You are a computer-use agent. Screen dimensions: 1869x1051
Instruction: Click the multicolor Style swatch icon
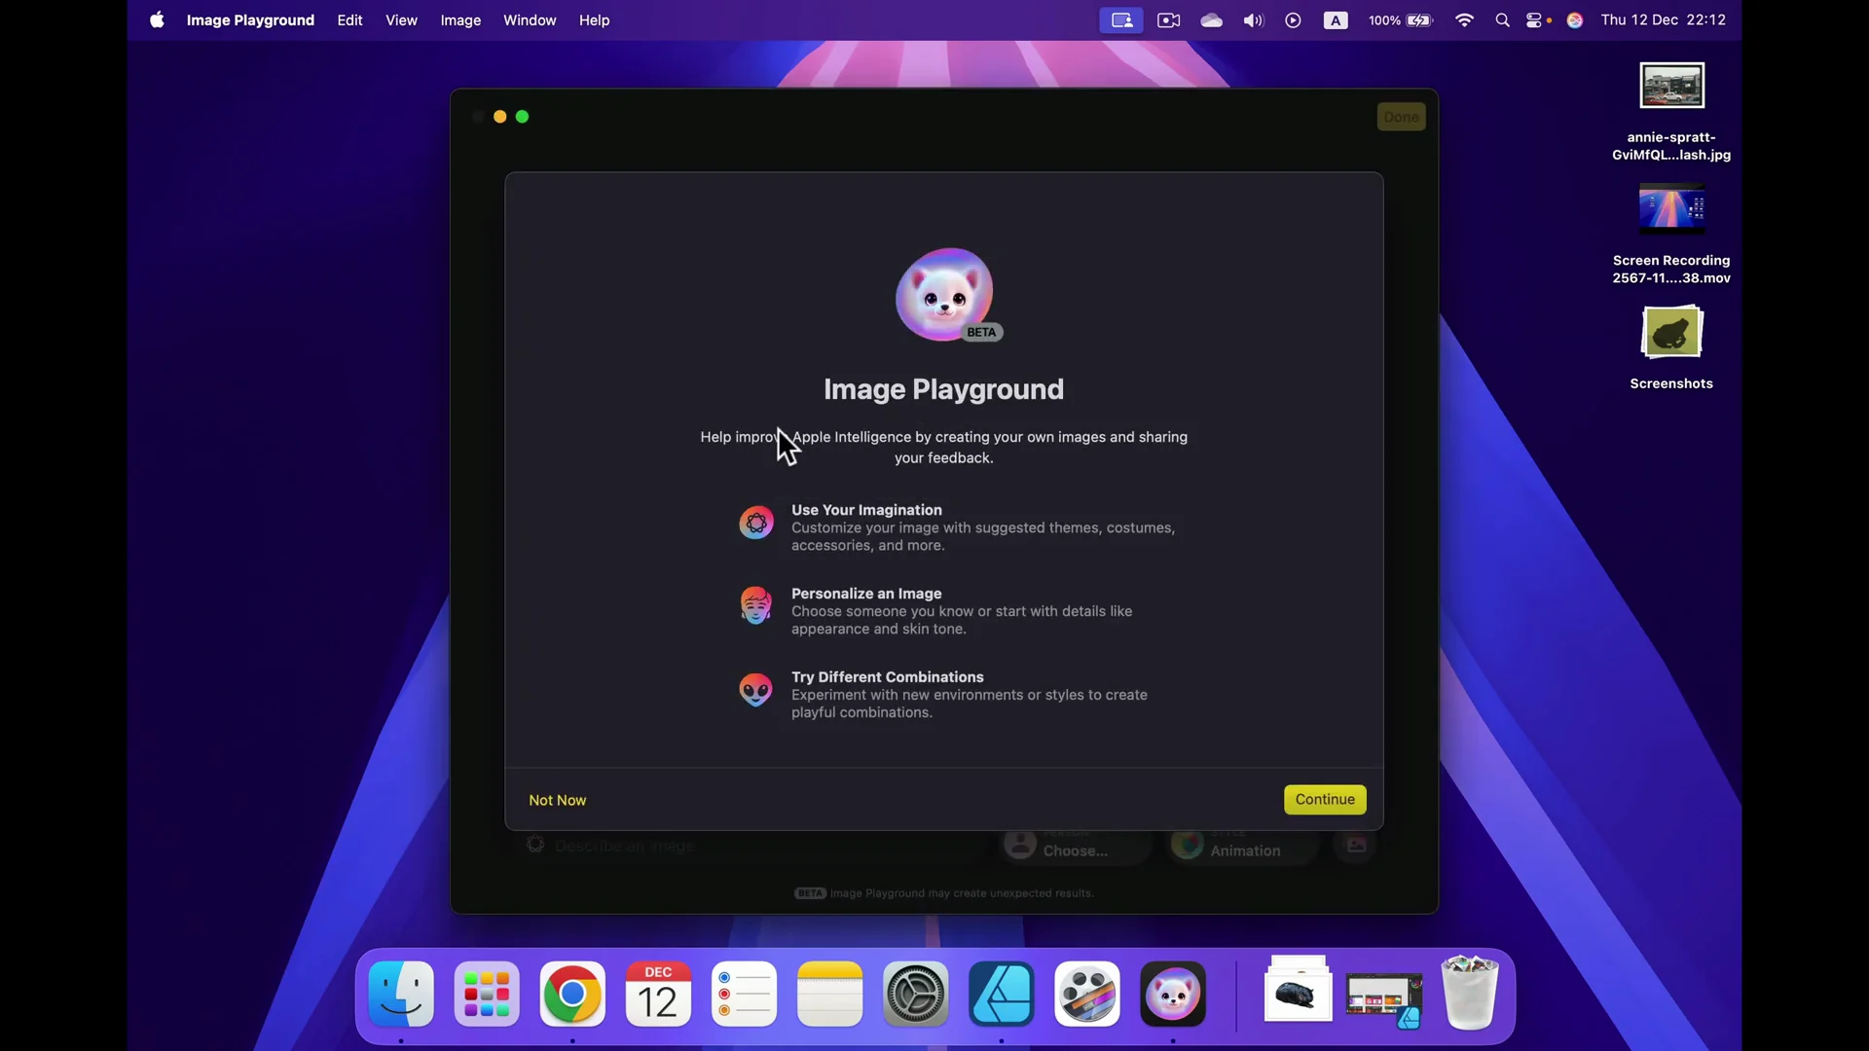coord(1189,844)
